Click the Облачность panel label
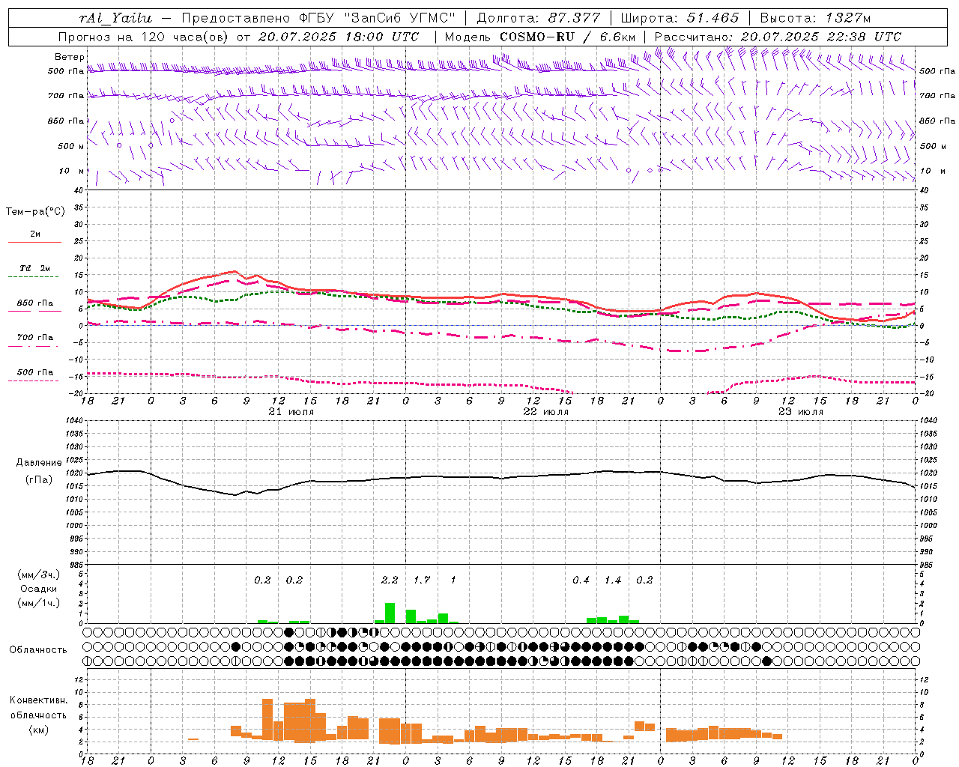Screen dimensions: 959x767 (x=38, y=650)
